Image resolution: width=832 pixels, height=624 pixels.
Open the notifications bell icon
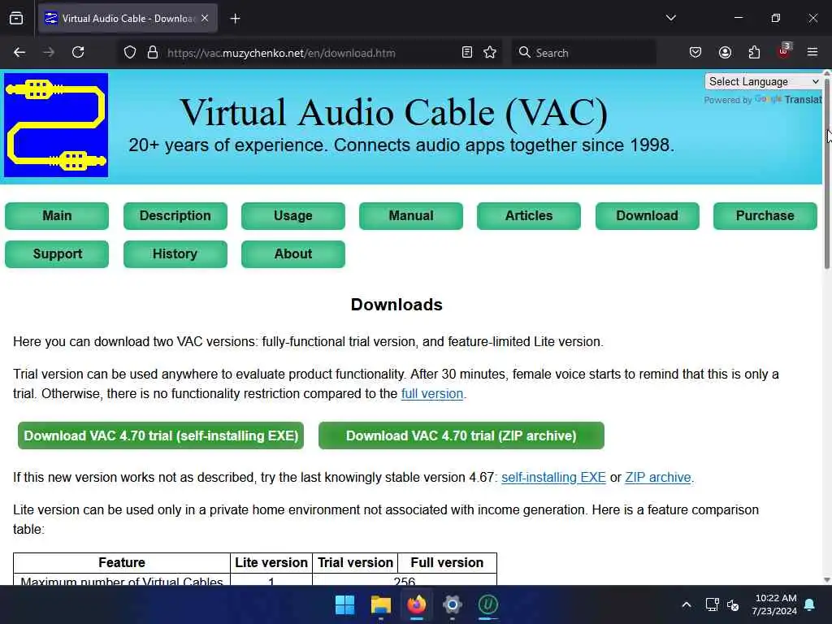click(x=810, y=604)
